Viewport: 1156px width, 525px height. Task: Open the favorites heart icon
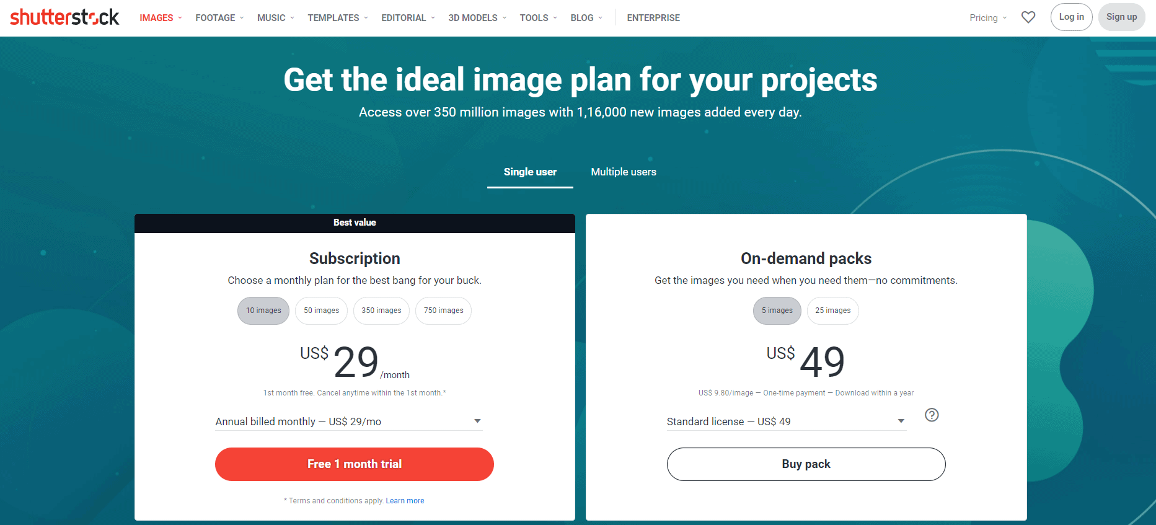pos(1028,17)
